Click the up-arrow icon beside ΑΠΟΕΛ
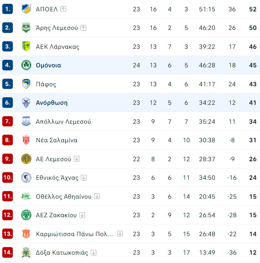 [63, 9]
